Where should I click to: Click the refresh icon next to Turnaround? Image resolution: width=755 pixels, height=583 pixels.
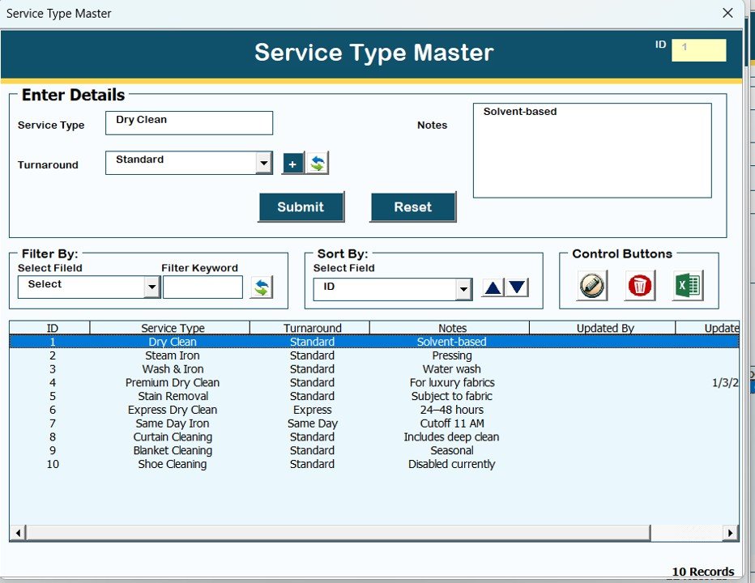[317, 164]
